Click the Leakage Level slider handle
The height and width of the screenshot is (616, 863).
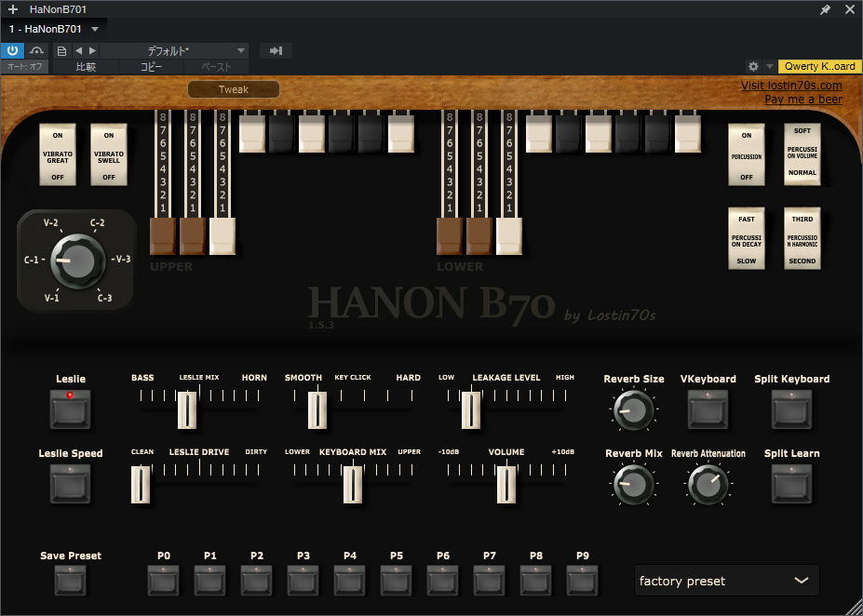470,409
